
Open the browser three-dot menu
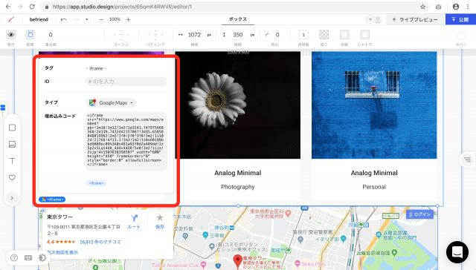click(468, 7)
